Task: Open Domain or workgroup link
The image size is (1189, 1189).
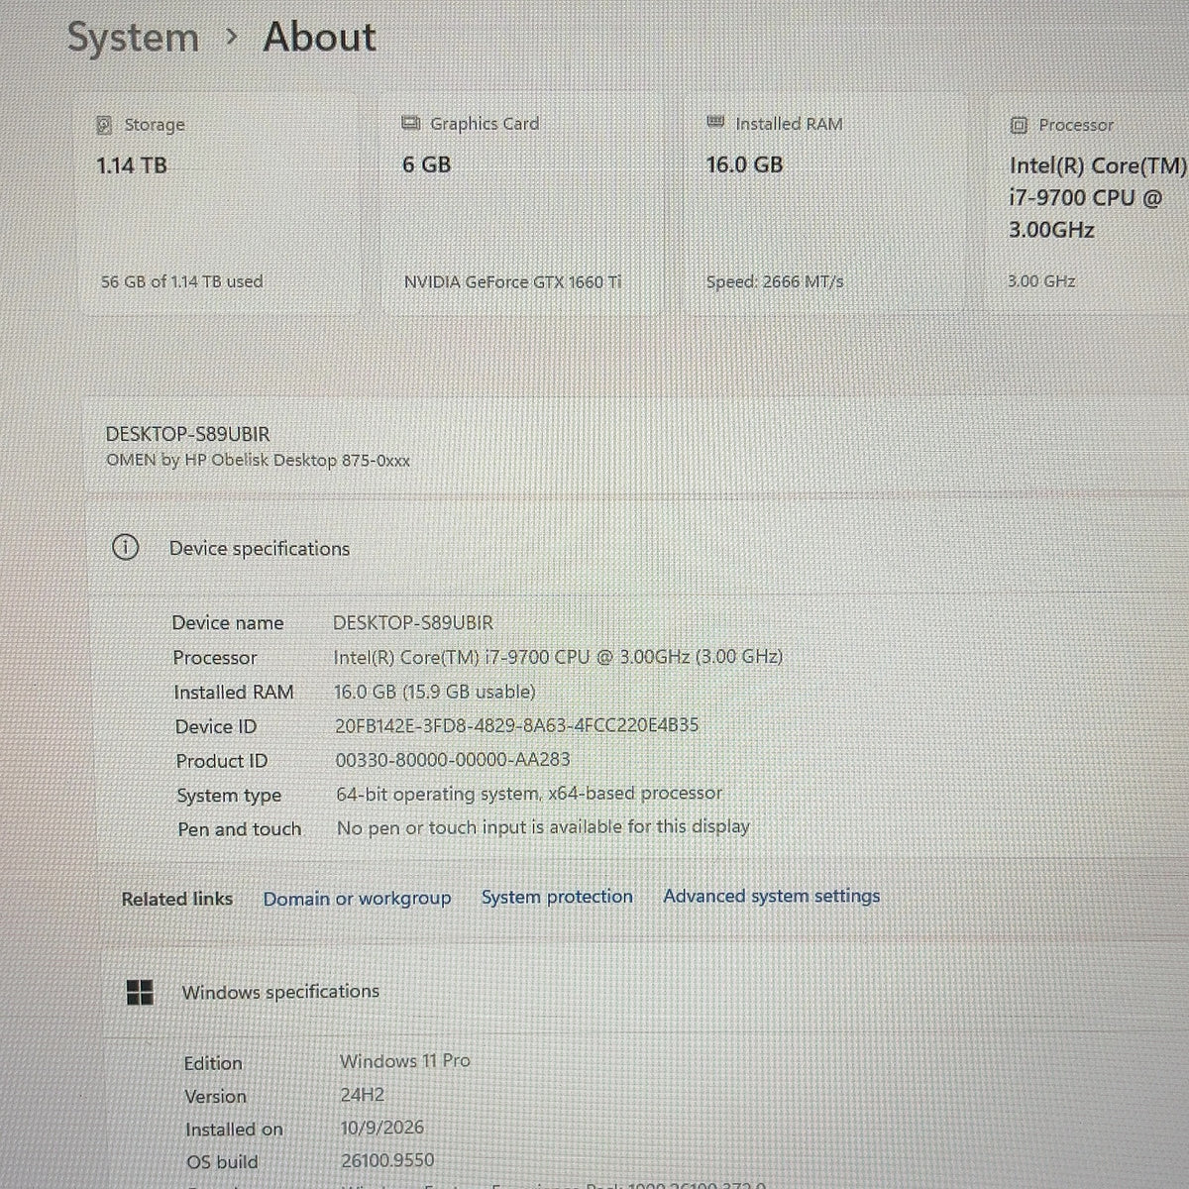Action: point(357,899)
